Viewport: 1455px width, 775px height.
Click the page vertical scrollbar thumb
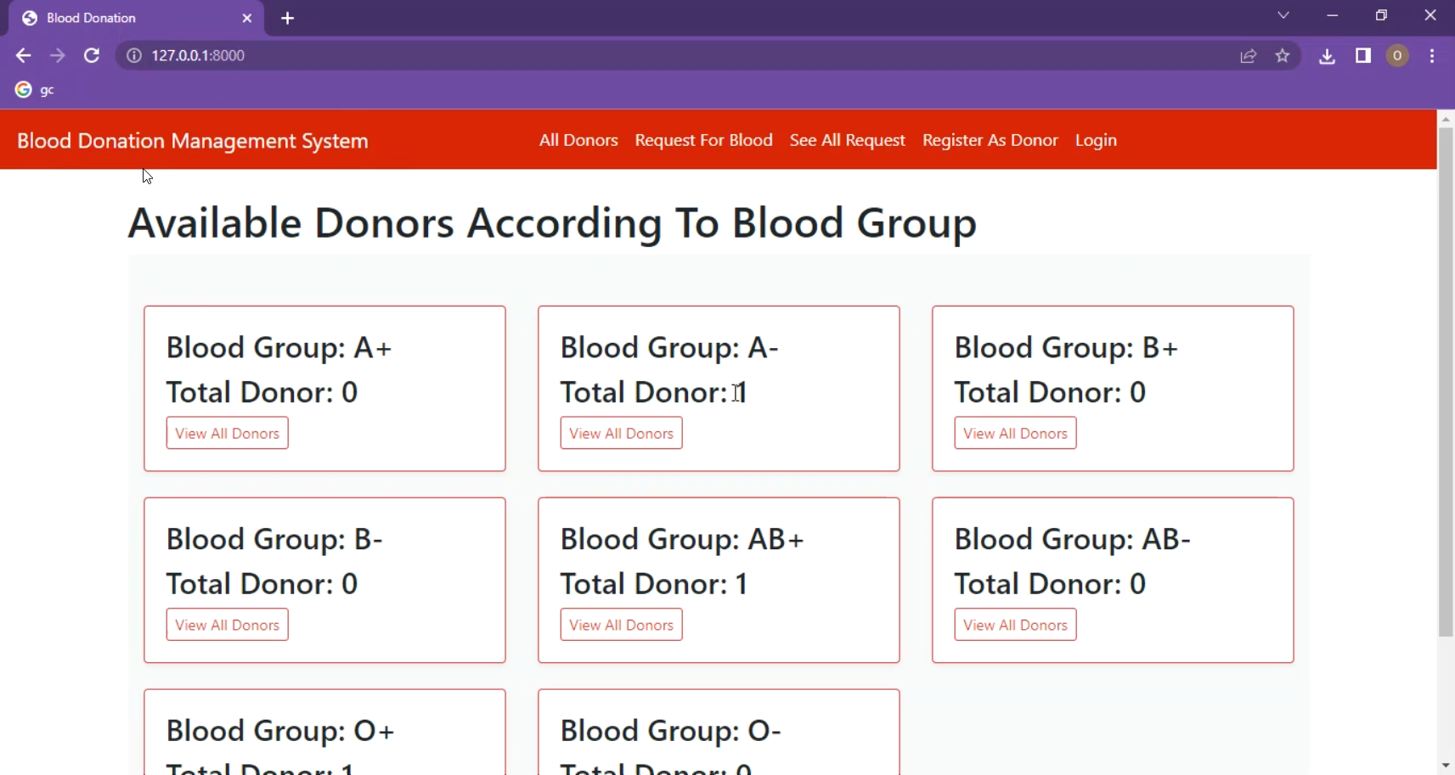pyautogui.click(x=1446, y=382)
